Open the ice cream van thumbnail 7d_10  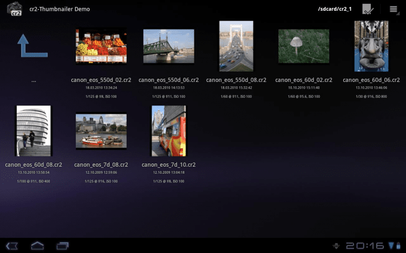168,131
